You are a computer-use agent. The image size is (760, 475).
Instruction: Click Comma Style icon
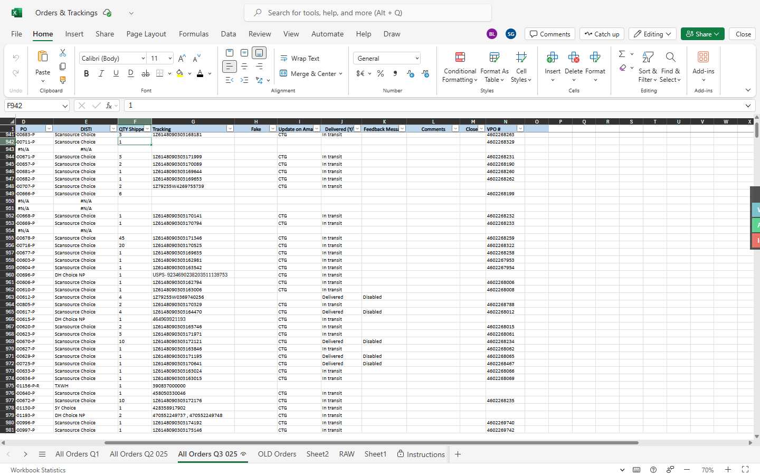click(395, 73)
